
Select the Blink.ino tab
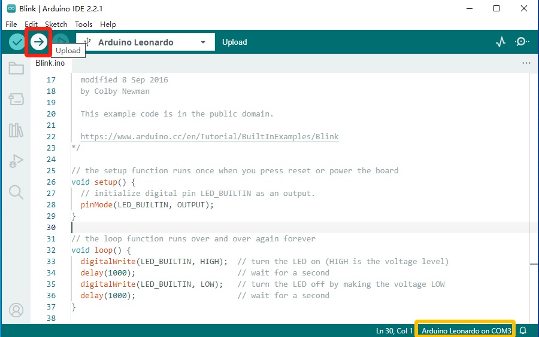[x=50, y=63]
